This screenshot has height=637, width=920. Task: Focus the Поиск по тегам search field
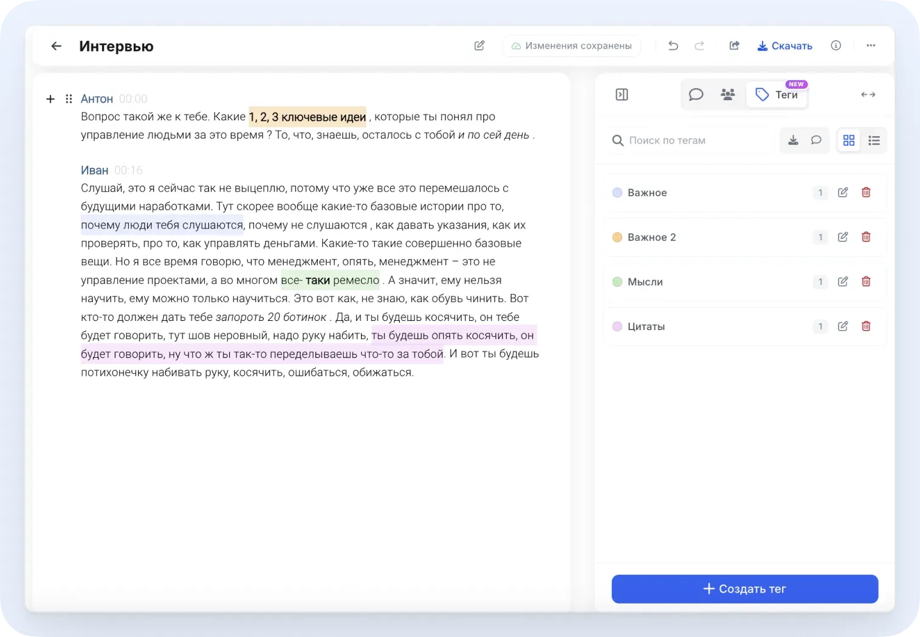click(x=693, y=140)
